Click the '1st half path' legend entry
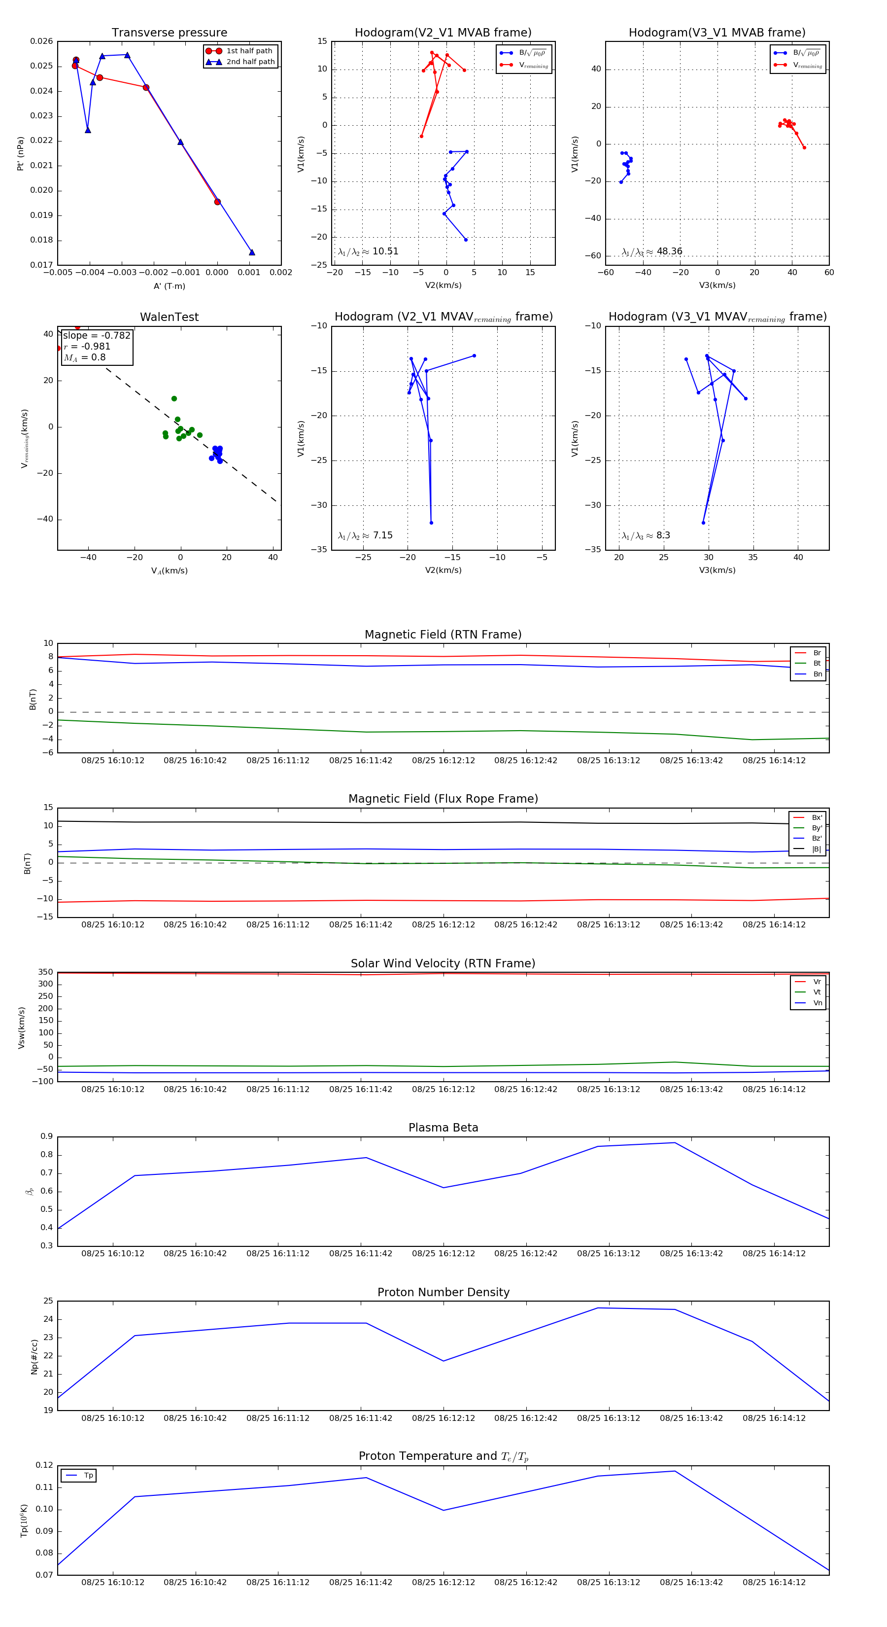The image size is (887, 1627). [240, 51]
